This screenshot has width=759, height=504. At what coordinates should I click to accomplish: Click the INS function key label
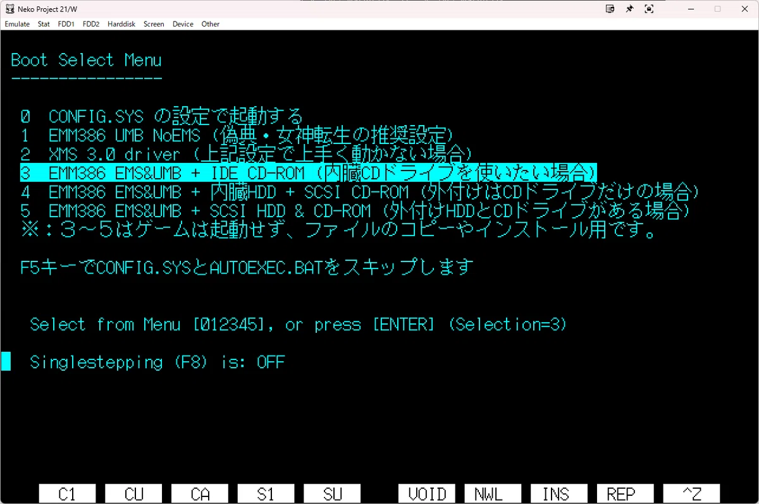click(559, 493)
